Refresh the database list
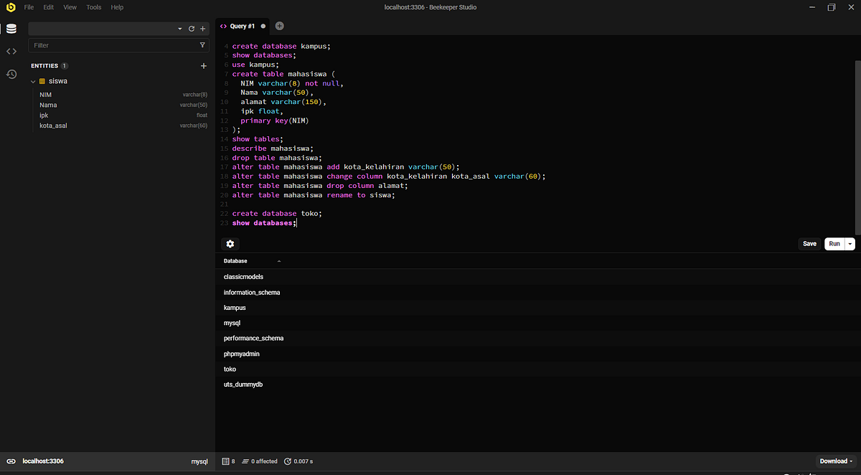 tap(192, 29)
